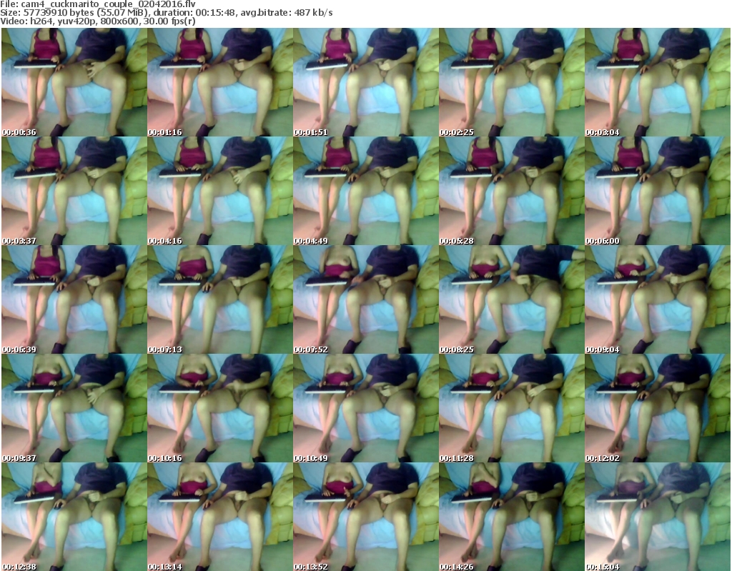Pick the frame stamped 00:07:52

pyautogui.click(x=365, y=299)
